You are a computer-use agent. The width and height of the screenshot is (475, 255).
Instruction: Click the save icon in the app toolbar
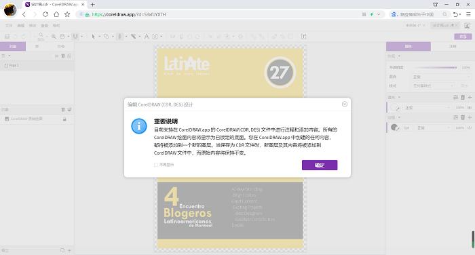coord(7,37)
